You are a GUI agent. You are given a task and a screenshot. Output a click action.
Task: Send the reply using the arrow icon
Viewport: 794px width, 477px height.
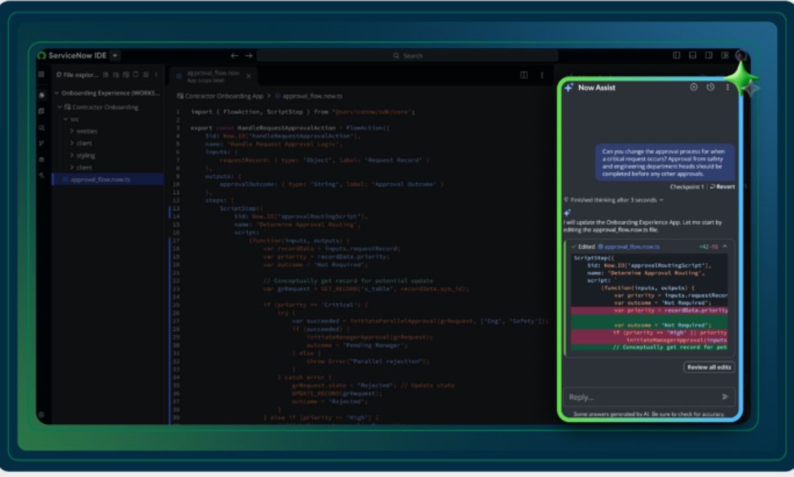pyautogui.click(x=725, y=397)
